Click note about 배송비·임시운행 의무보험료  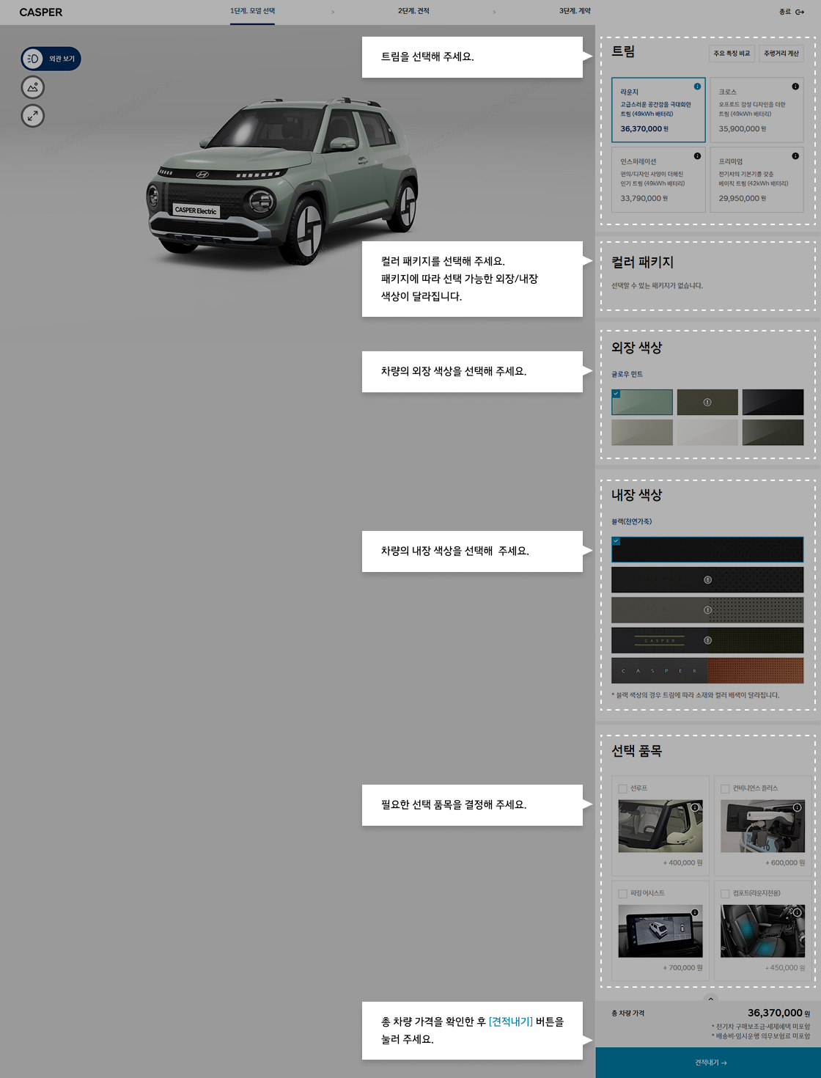tap(761, 1036)
